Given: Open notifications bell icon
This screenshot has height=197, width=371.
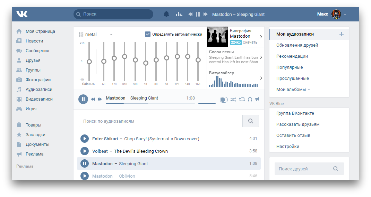Looking at the screenshot, I should [166, 14].
